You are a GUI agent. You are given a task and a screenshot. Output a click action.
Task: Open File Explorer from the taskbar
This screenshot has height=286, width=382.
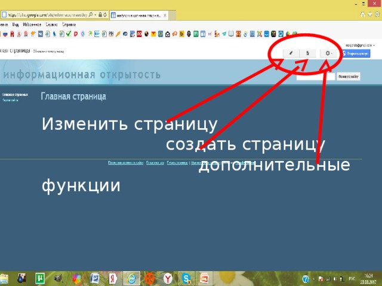(x=4, y=278)
